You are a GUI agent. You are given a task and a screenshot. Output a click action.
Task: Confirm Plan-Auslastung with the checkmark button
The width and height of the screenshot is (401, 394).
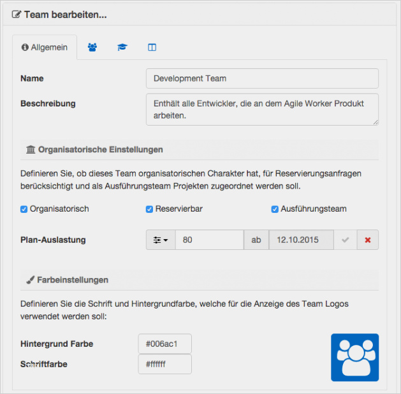(346, 240)
